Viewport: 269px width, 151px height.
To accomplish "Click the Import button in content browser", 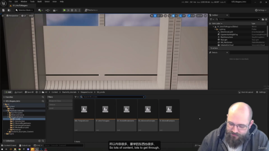I will tap(18, 92).
